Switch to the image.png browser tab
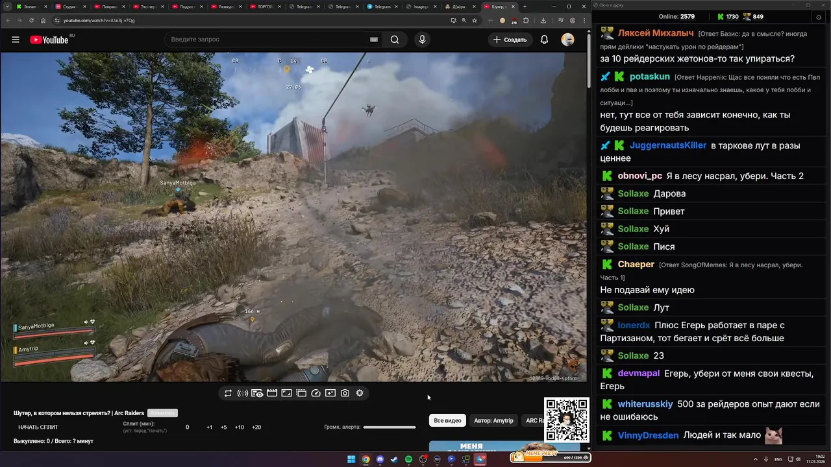This screenshot has height=467, width=831. click(x=421, y=6)
